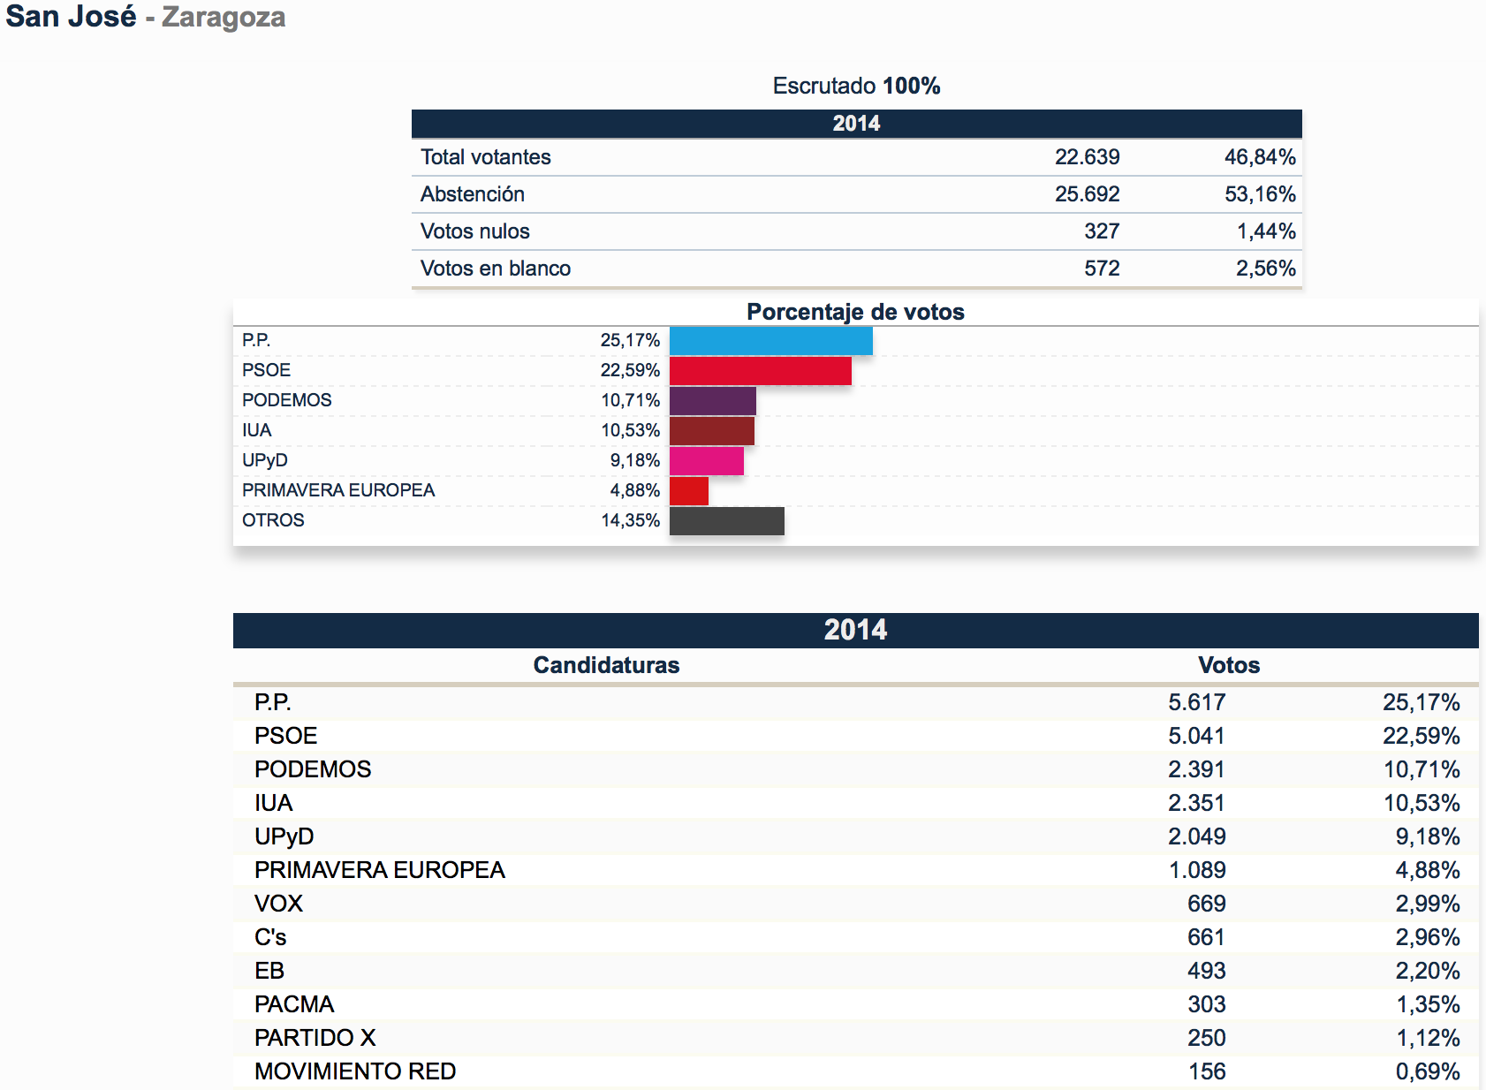This screenshot has width=1486, height=1090.
Task: Select the Votos nulos row label
Action: pos(474,231)
